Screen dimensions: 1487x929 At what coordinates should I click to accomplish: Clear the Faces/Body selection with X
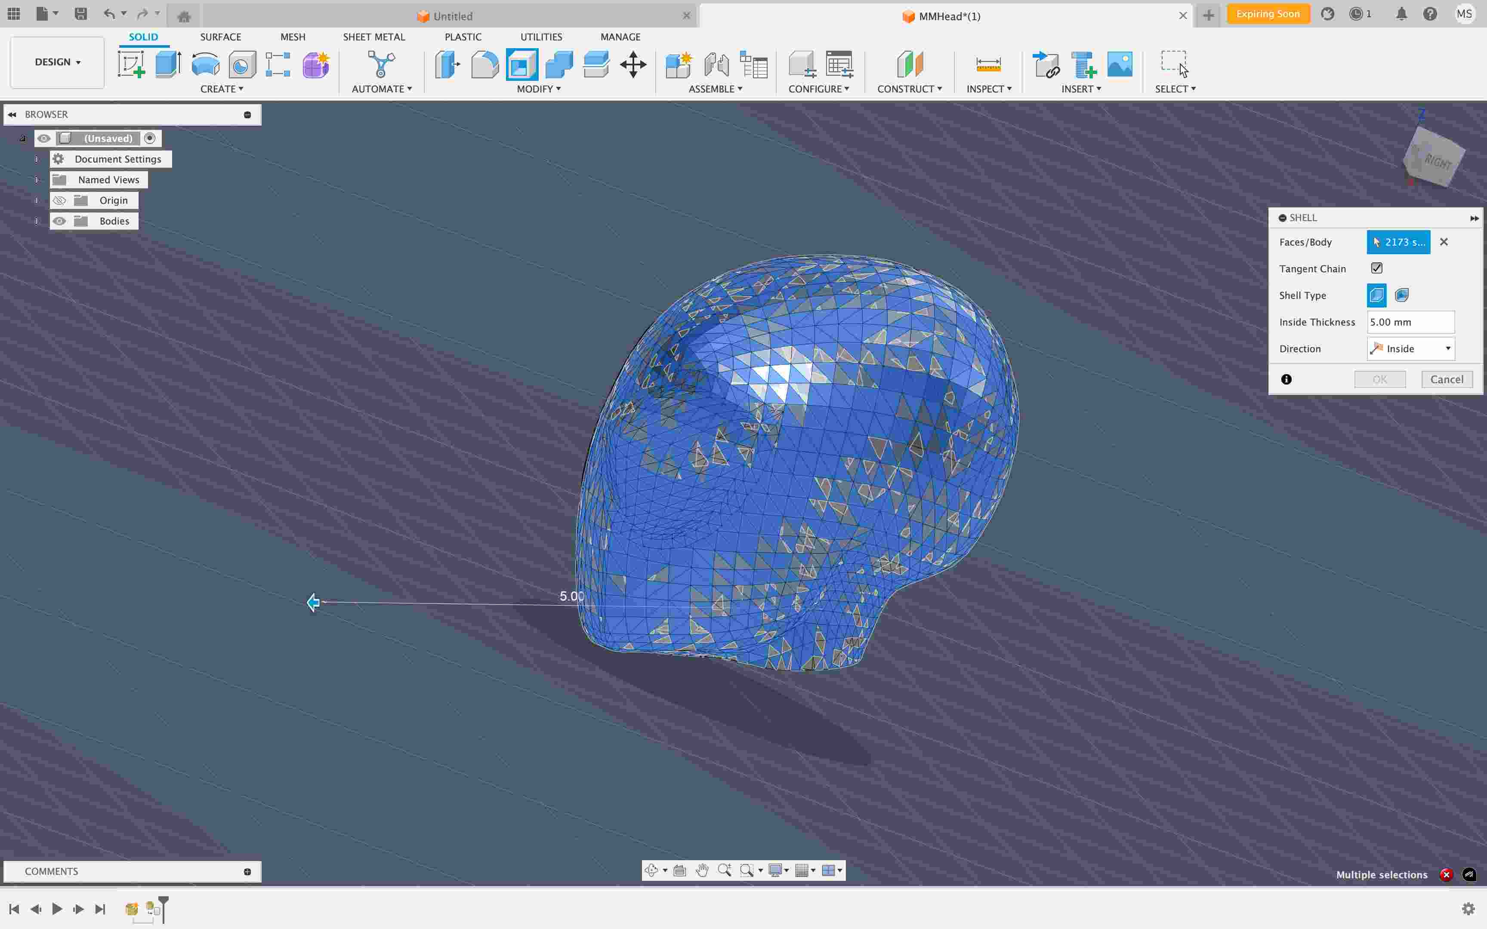click(x=1444, y=242)
